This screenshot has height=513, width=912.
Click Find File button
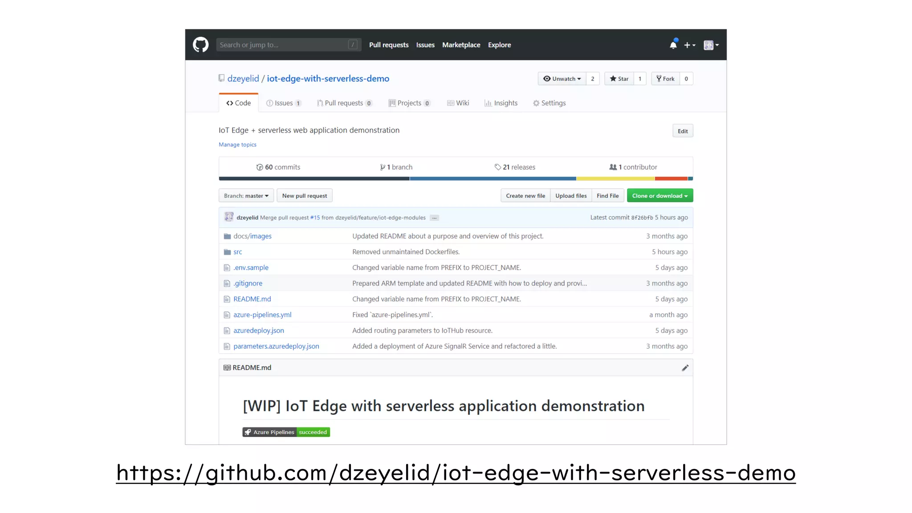click(x=607, y=195)
